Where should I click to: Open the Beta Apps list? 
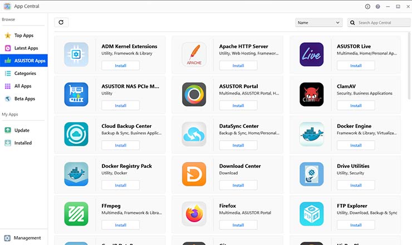(24, 99)
